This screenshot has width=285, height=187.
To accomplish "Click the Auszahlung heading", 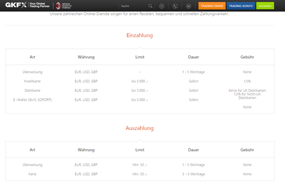I will point(140,128).
